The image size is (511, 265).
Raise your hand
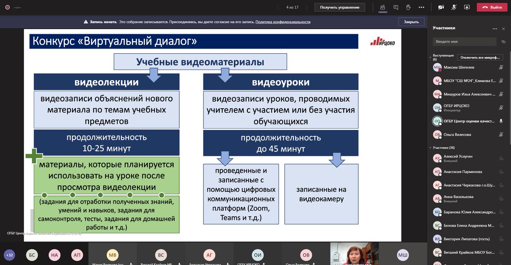pos(407,7)
